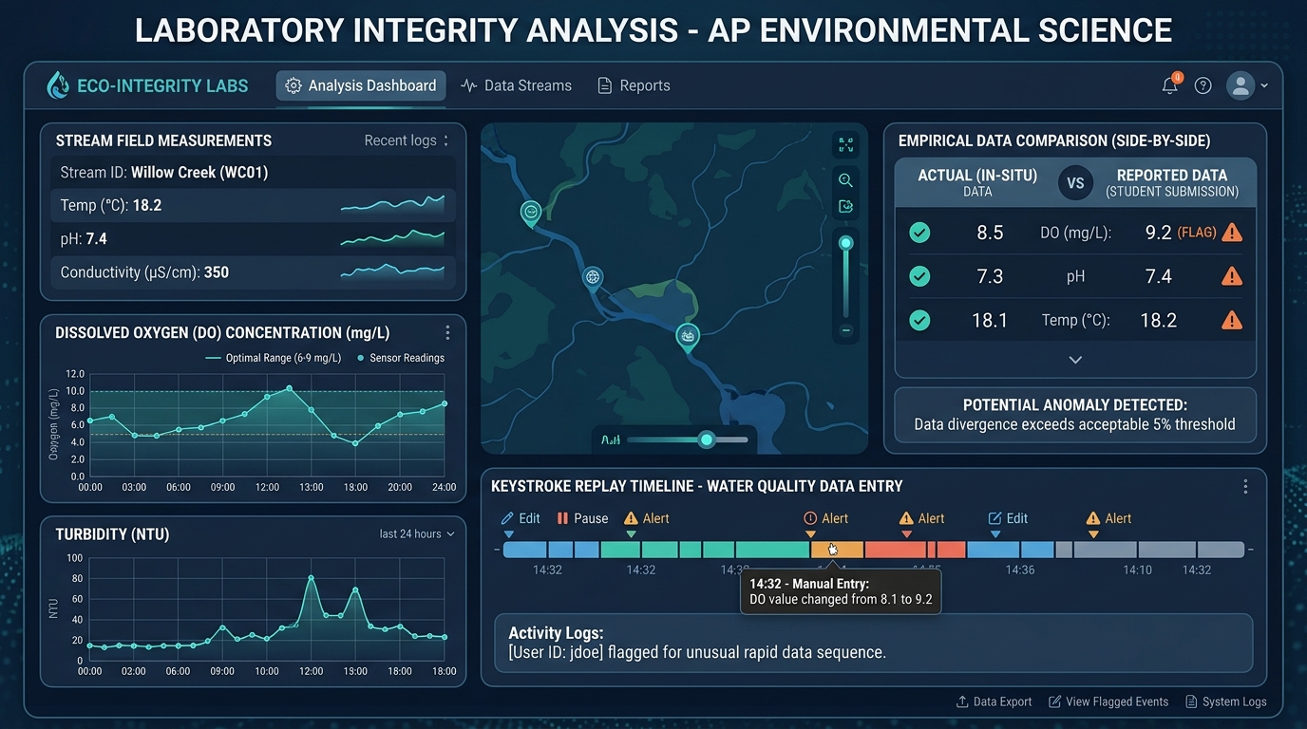Open the Dissolved Oxygen chart options menu
Viewport: 1307px width, 729px height.
(447, 333)
